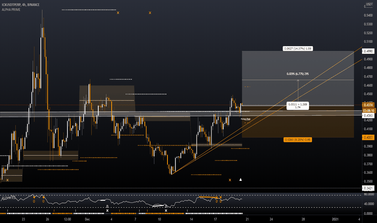Click the 26 date label on time axis
Screen dimensions: 377x223
click(47, 219)
